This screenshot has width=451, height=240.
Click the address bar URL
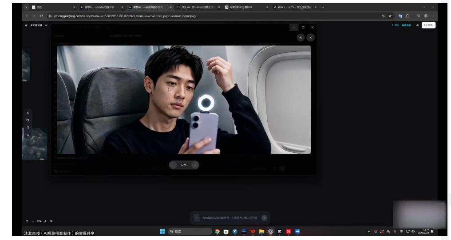click(126, 16)
